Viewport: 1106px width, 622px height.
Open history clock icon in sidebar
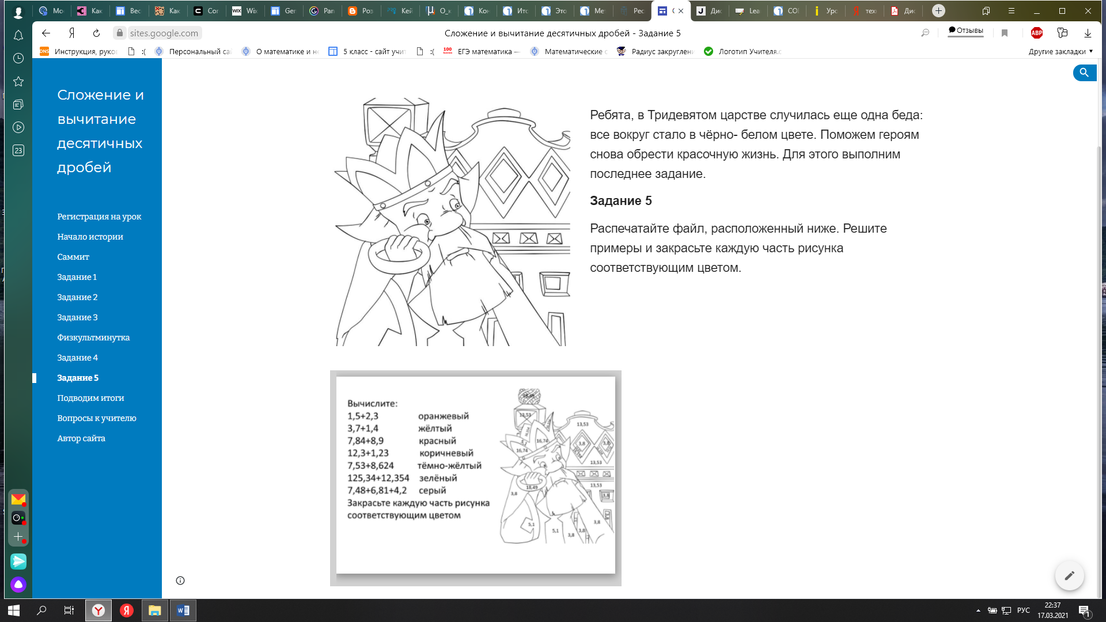18,58
